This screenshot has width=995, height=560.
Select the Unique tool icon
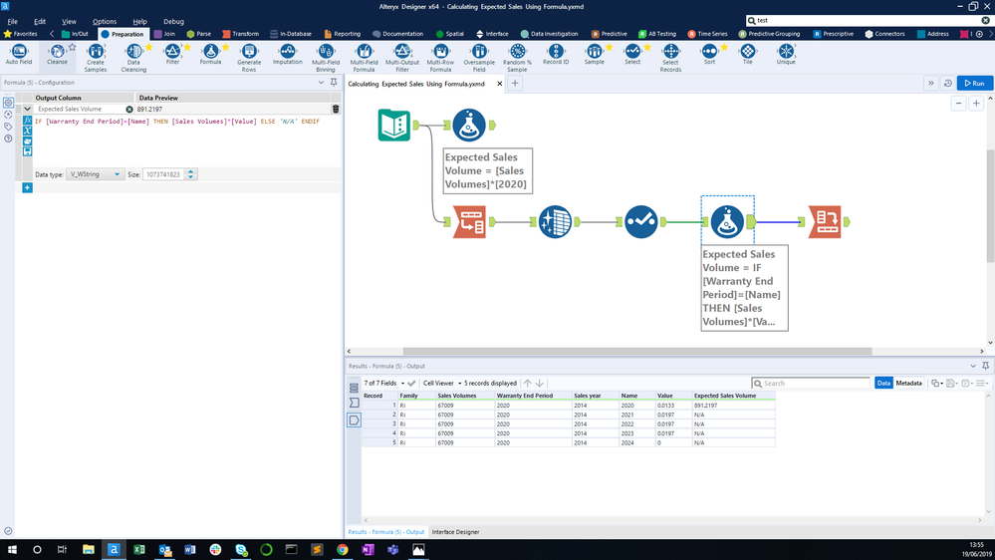click(786, 52)
